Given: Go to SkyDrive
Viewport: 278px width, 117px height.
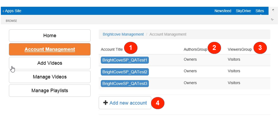Looking at the screenshot, I should click(x=243, y=11).
